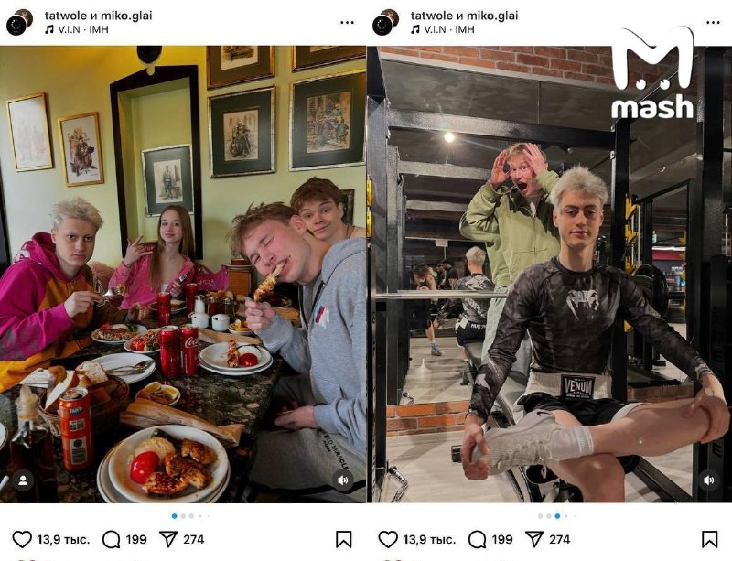Toggle sound on the right gym photo
The image size is (732, 561).
(708, 480)
